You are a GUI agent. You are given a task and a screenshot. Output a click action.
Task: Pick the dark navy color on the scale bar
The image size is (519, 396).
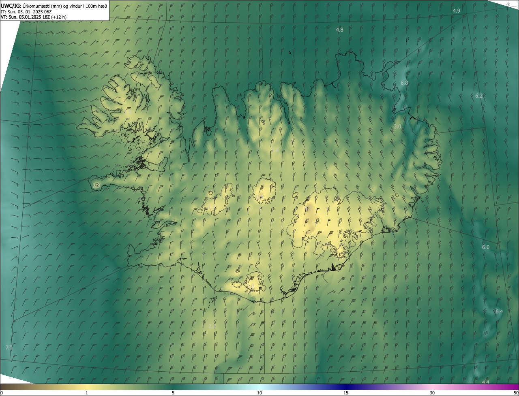[x=346, y=387]
